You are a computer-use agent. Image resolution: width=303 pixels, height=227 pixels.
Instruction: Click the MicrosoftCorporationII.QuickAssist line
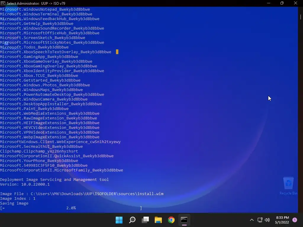(x=57, y=156)
